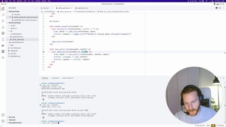Toggle the primary side bar

click(x=215, y=4)
